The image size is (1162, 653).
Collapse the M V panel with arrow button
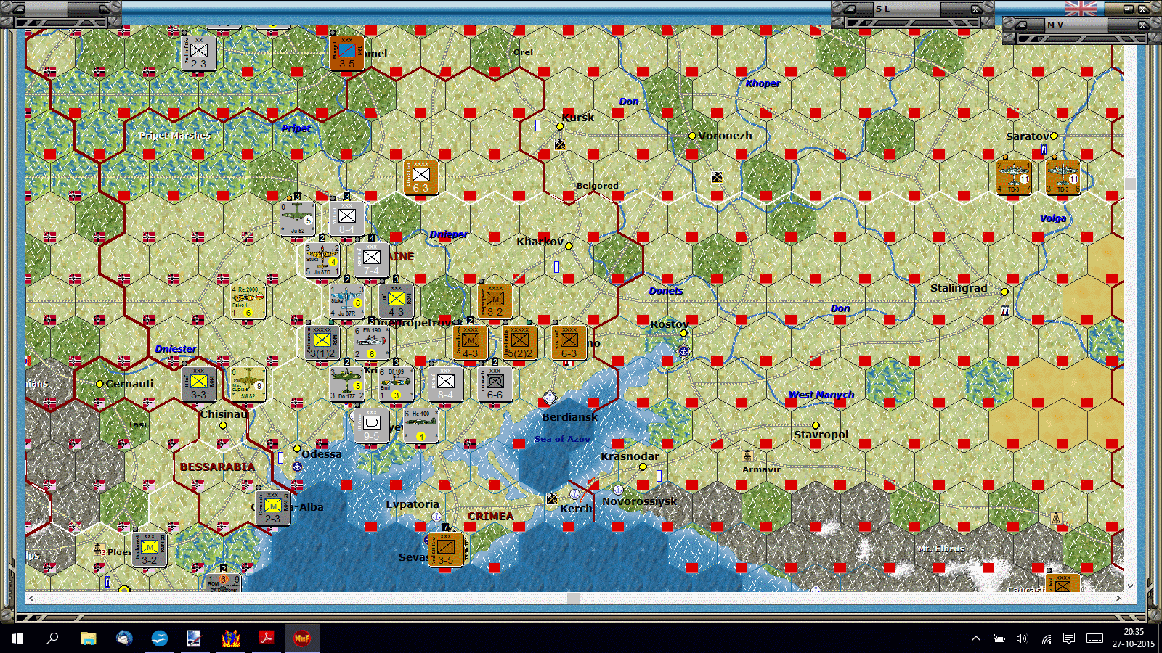[1021, 25]
